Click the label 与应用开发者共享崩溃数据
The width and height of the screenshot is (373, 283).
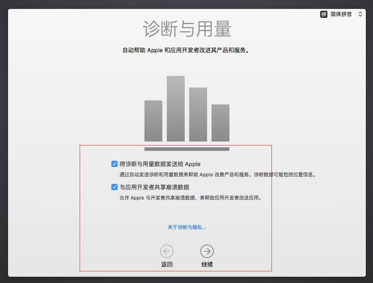154,187
